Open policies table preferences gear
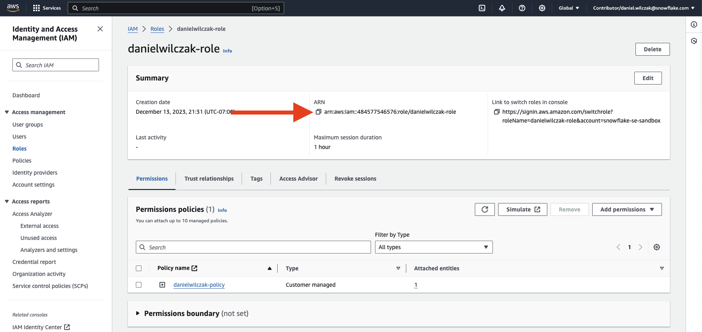Image resolution: width=702 pixels, height=332 pixels. click(656, 247)
